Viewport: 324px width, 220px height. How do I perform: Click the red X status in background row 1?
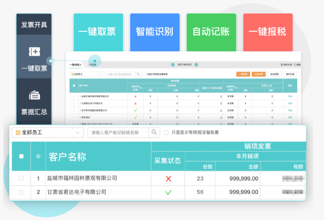tap(136, 97)
